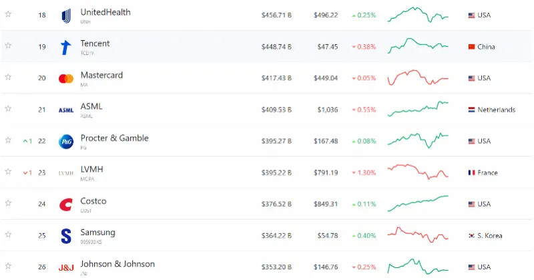
Task: Click the Samsung logo icon
Action: coord(65,236)
